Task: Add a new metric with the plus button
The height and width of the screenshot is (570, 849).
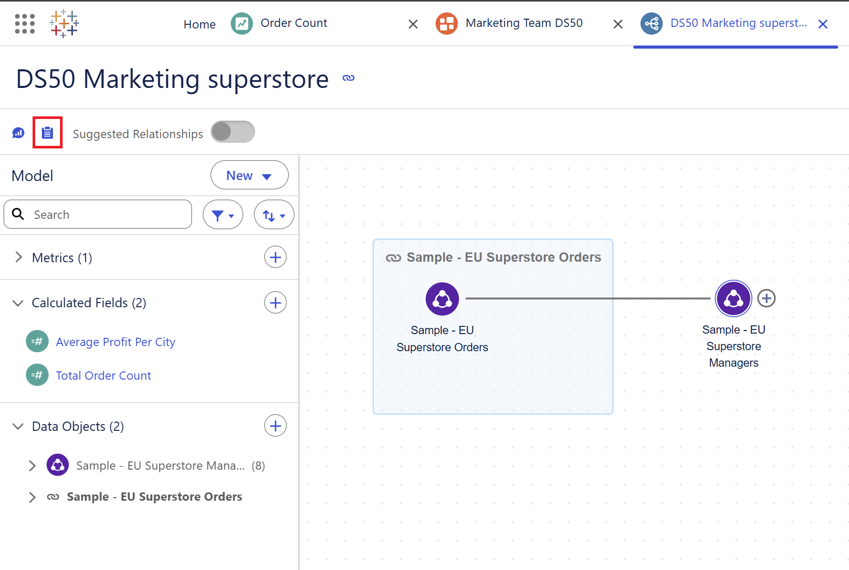Action: pyautogui.click(x=275, y=257)
